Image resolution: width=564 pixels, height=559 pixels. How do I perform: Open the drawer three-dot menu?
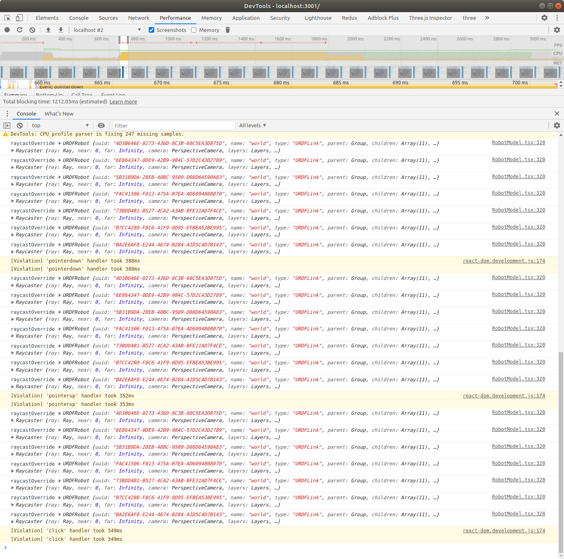[7, 113]
